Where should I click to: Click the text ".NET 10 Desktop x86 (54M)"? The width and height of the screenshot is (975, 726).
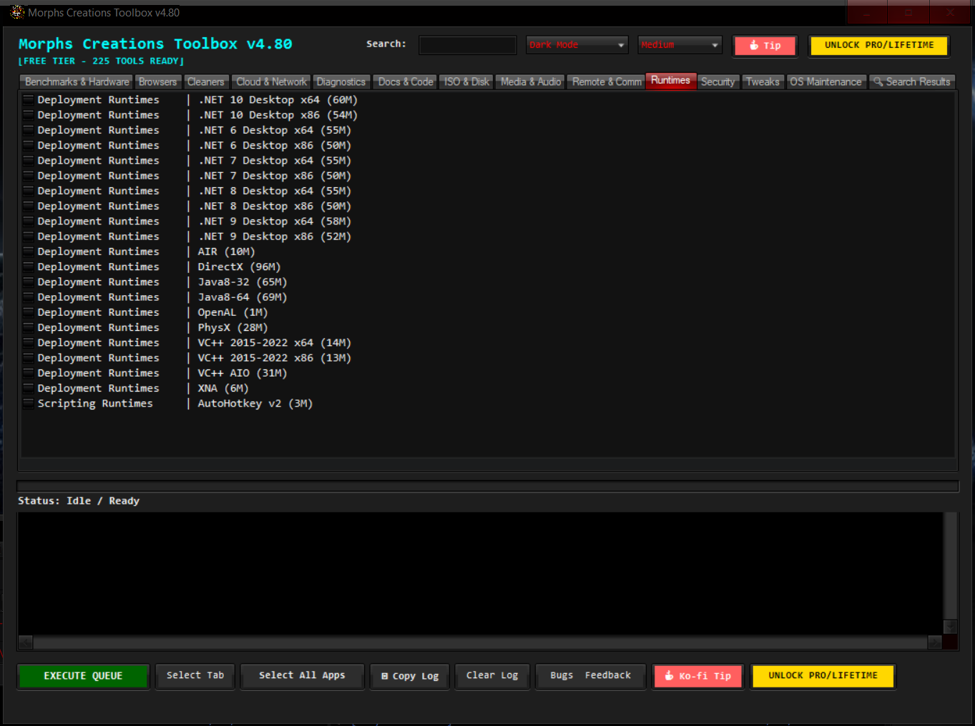(x=278, y=115)
